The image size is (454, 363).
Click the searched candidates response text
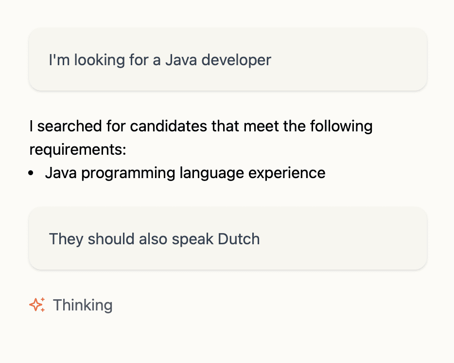[x=201, y=126]
